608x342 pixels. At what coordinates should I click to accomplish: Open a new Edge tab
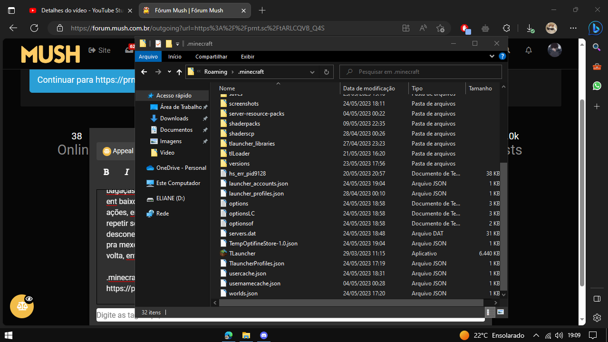[x=262, y=10]
